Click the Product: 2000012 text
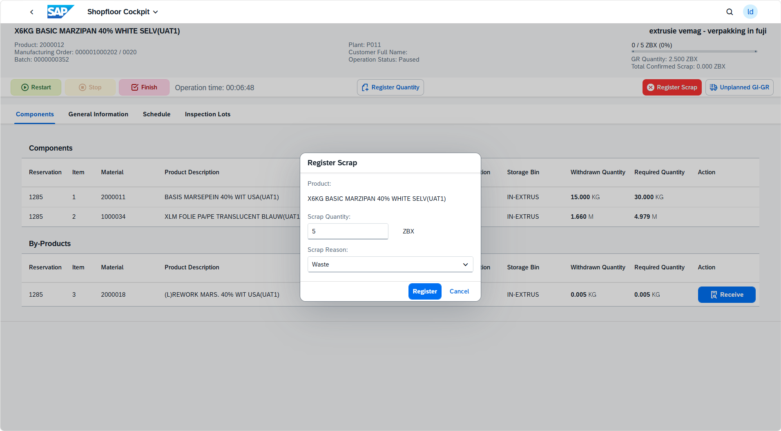Screen dimensions: 781x431 [x=39, y=45]
